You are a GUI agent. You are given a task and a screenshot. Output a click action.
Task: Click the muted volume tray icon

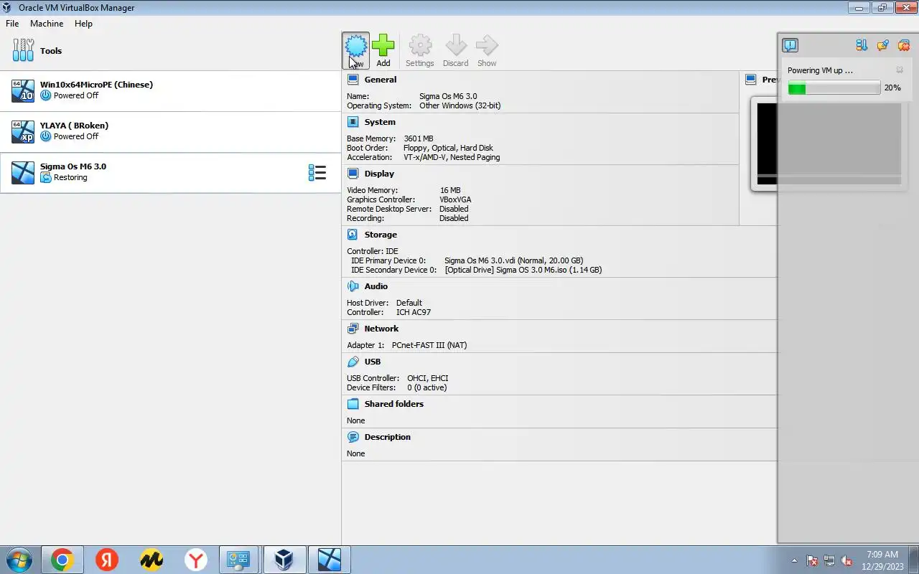point(846,560)
